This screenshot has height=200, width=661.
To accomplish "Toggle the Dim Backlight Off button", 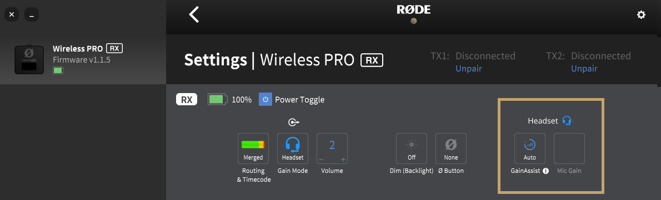I will pyautogui.click(x=412, y=148).
